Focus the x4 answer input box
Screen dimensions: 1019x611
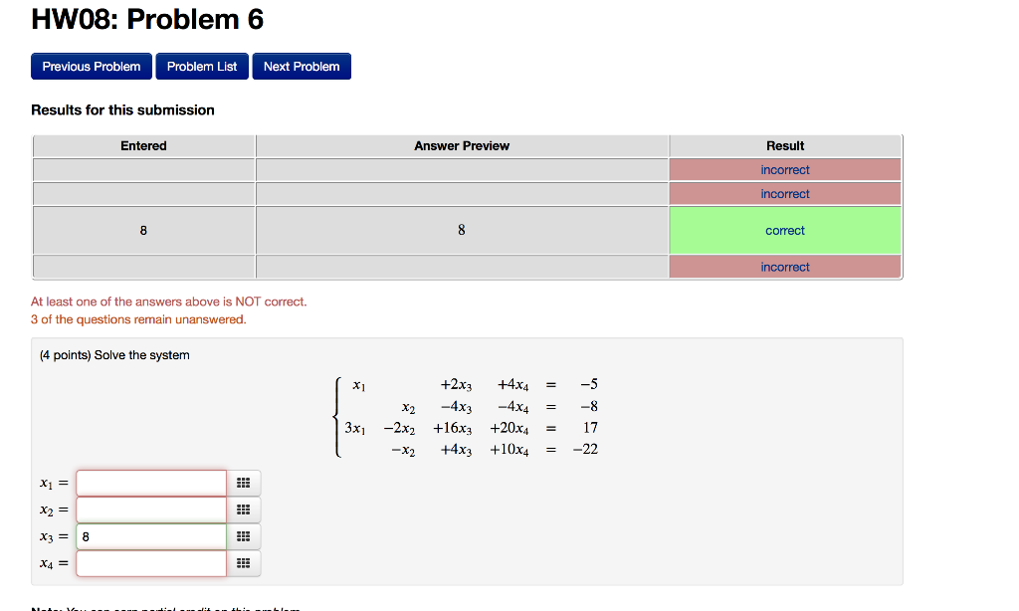150,563
